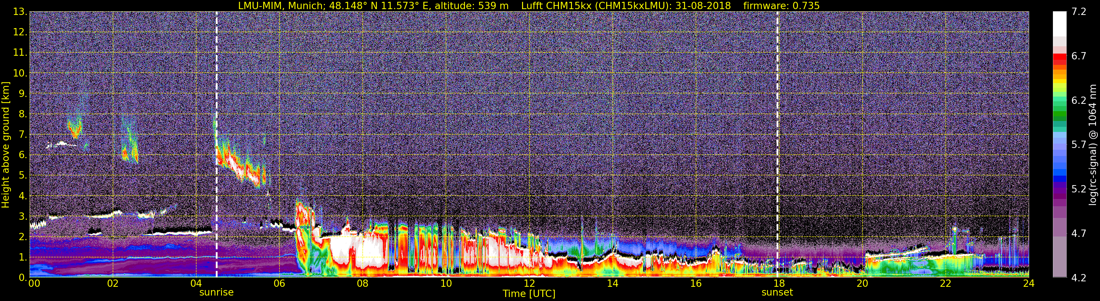Click the white top segment of the colorbar
Image resolution: width=1100 pixels, height=301 pixels.
pyautogui.click(x=1059, y=24)
